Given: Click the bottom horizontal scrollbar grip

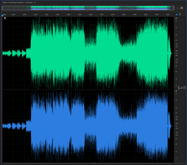Looking at the screenshot, I should tap(94, 163).
